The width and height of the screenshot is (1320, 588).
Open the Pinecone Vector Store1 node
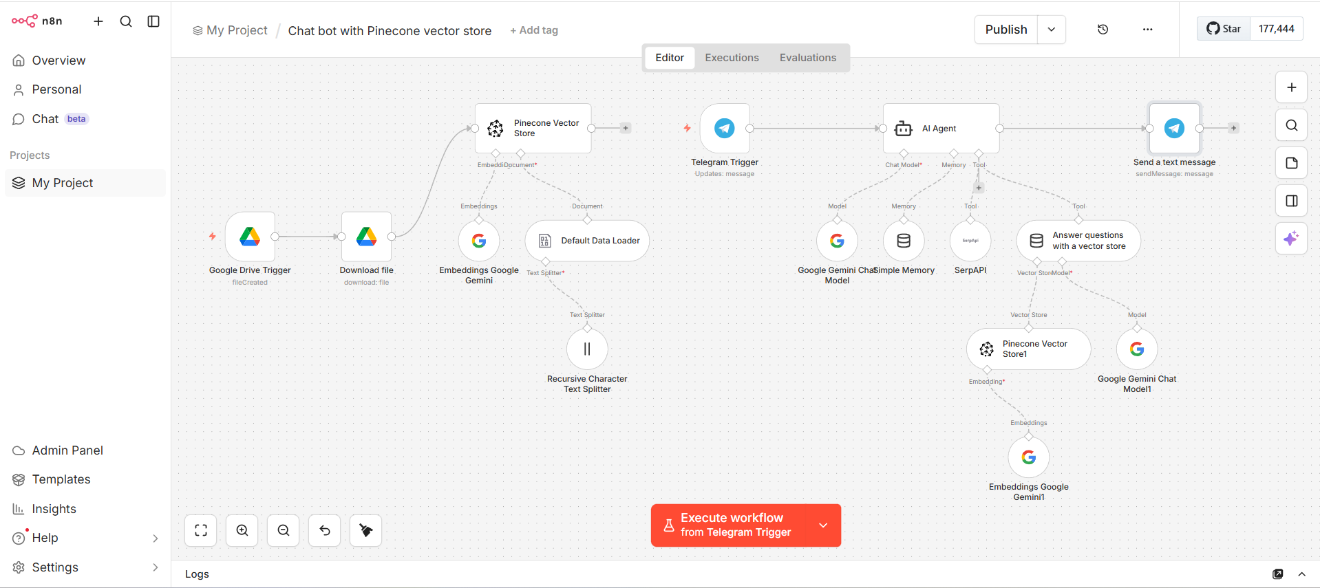click(x=1028, y=349)
